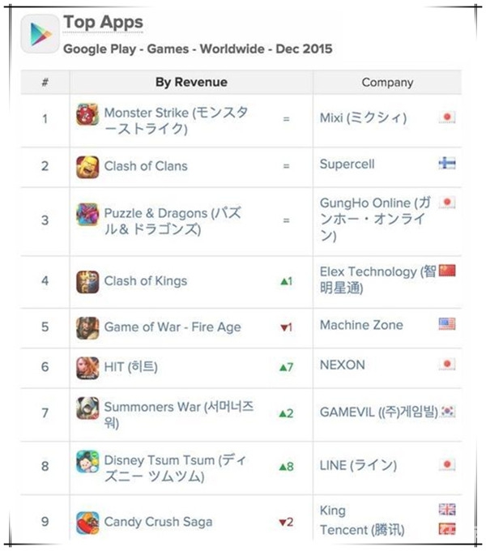
Task: Click the Game of War app icon
Action: [x=87, y=328]
